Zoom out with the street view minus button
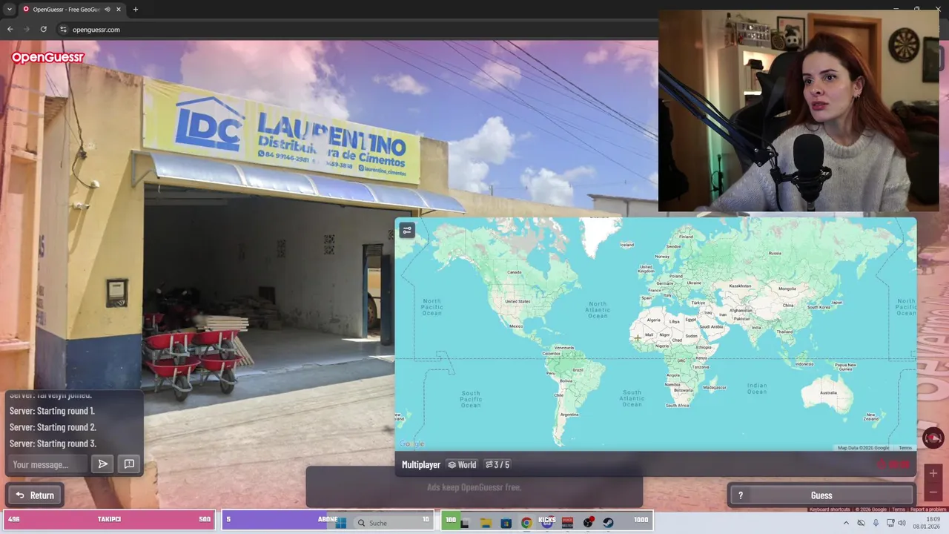The width and height of the screenshot is (949, 534). pos(933,492)
